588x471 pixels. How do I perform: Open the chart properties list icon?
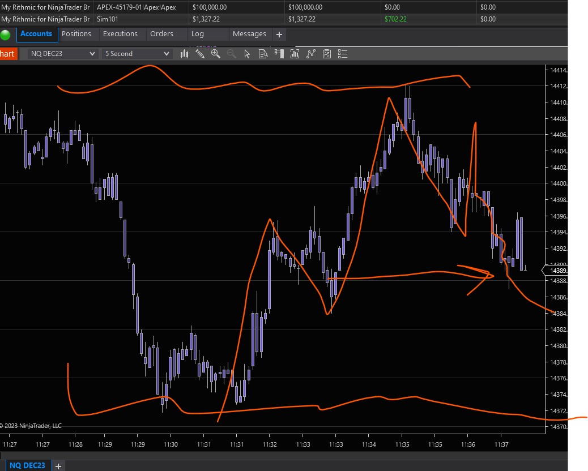342,54
